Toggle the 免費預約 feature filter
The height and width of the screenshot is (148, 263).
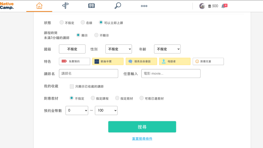(x=74, y=61)
